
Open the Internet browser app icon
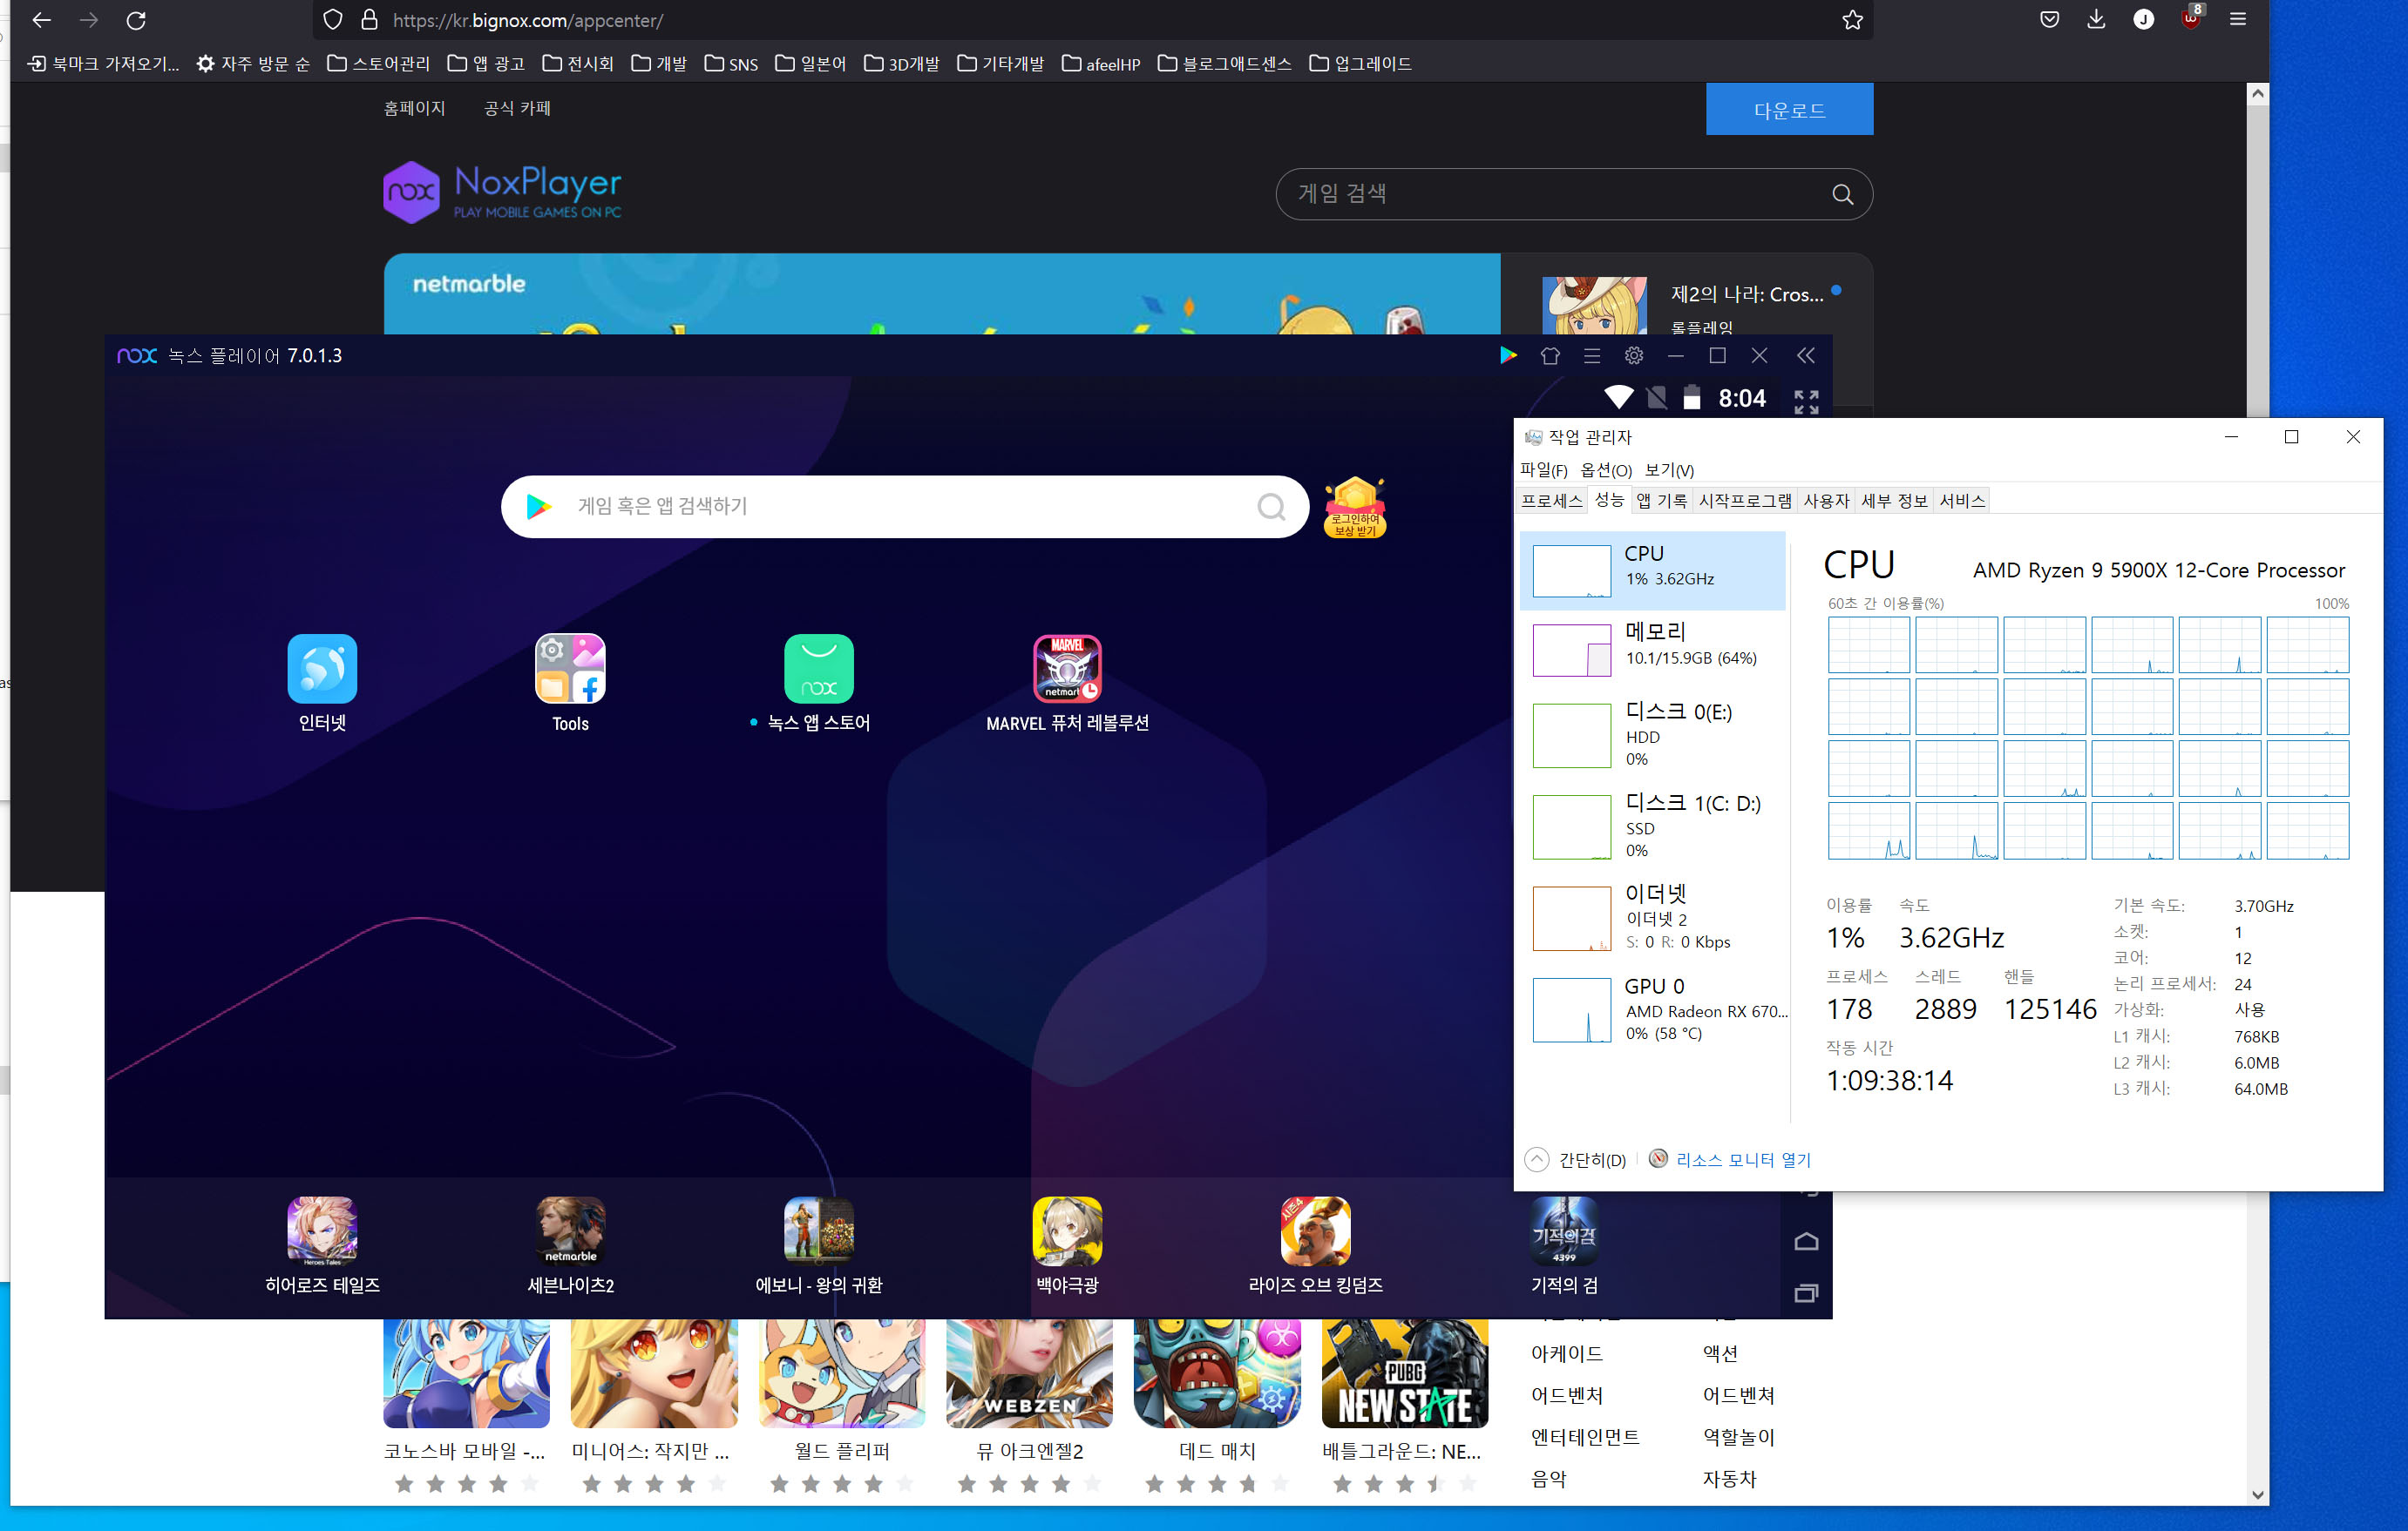pos(322,669)
